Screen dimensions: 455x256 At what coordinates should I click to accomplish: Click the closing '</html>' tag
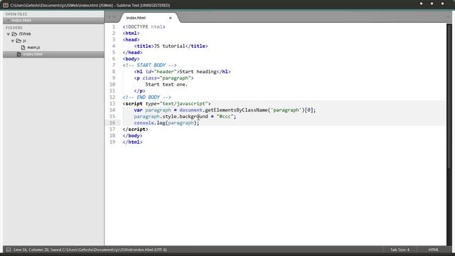tap(132, 142)
